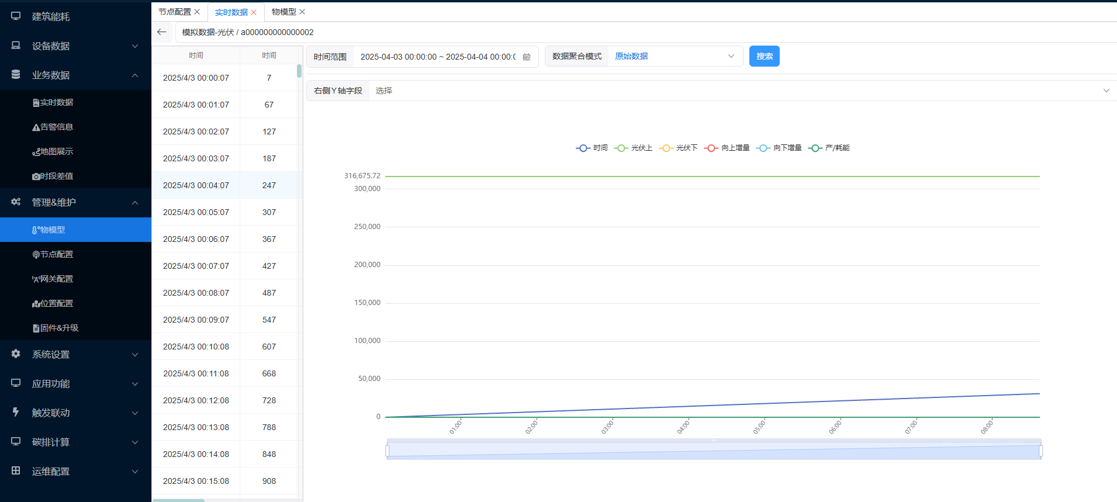Close the 节点配置 tab
The width and height of the screenshot is (1117, 502).
tap(198, 12)
